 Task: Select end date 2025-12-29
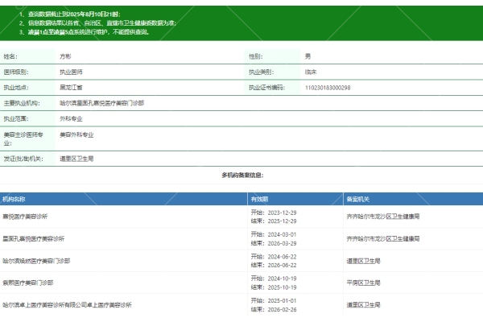point(283,221)
